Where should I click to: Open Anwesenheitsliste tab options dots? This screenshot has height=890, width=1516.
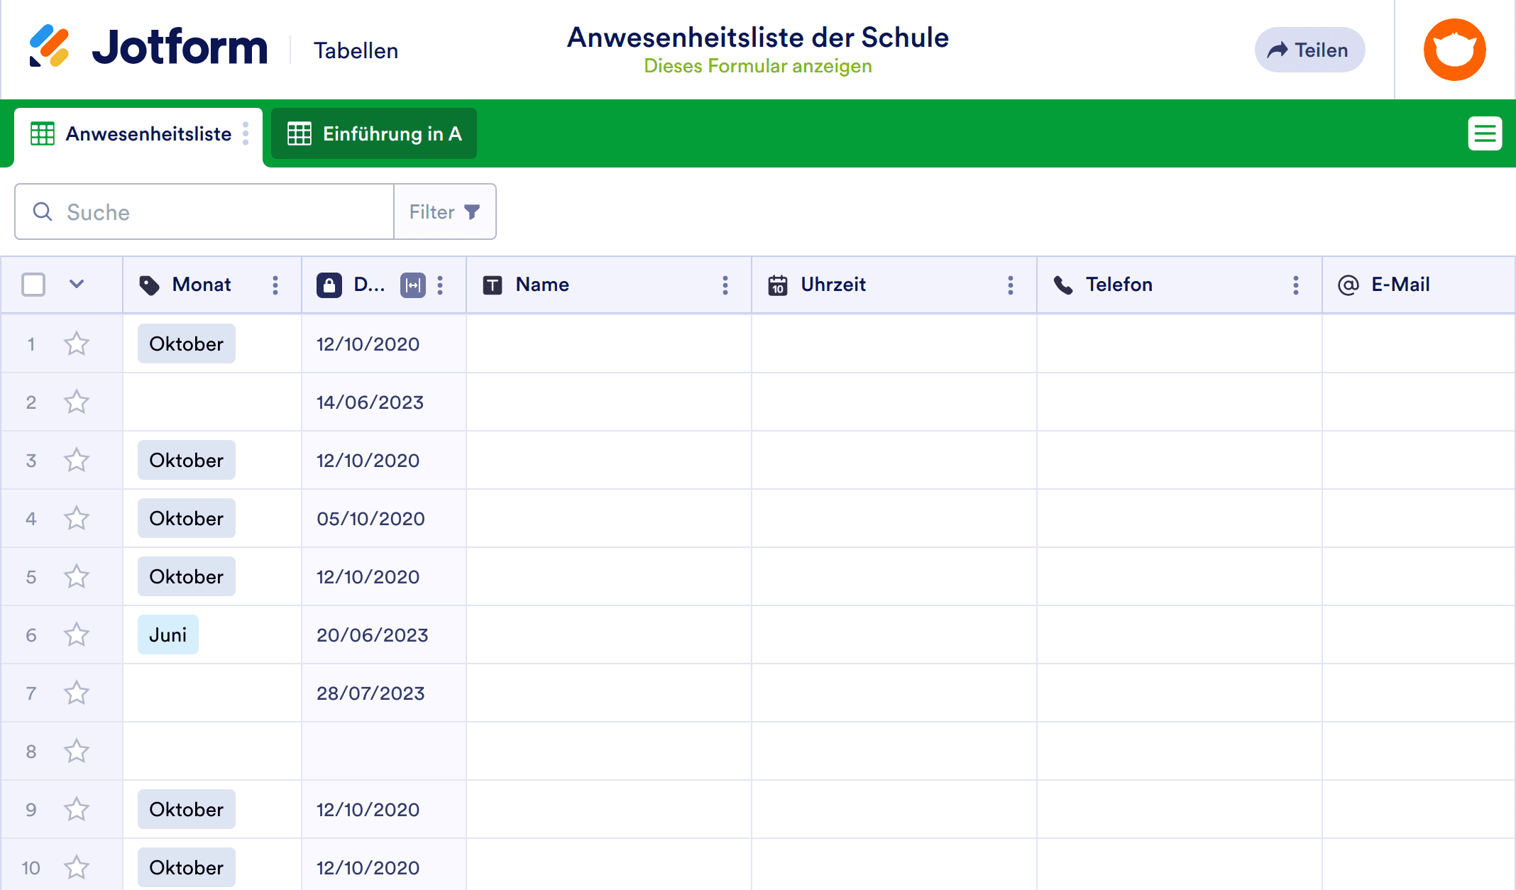246,133
